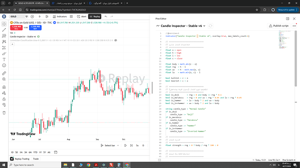Click the blue BUY price button
The width and height of the screenshot is (300, 168).
coord(35,28)
